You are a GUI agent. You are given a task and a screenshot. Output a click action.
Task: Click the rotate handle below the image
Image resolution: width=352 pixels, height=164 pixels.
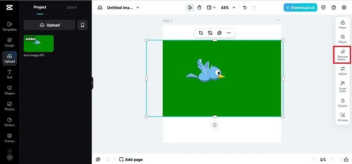[215, 125]
